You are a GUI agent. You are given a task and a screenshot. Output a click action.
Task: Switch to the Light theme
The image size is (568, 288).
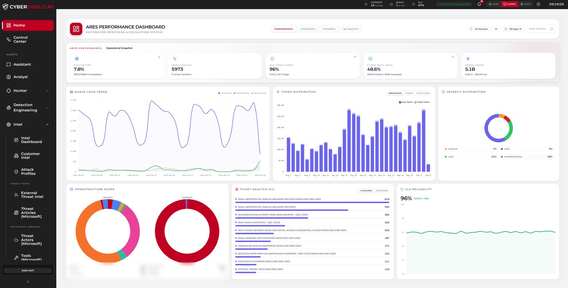click(x=525, y=4)
